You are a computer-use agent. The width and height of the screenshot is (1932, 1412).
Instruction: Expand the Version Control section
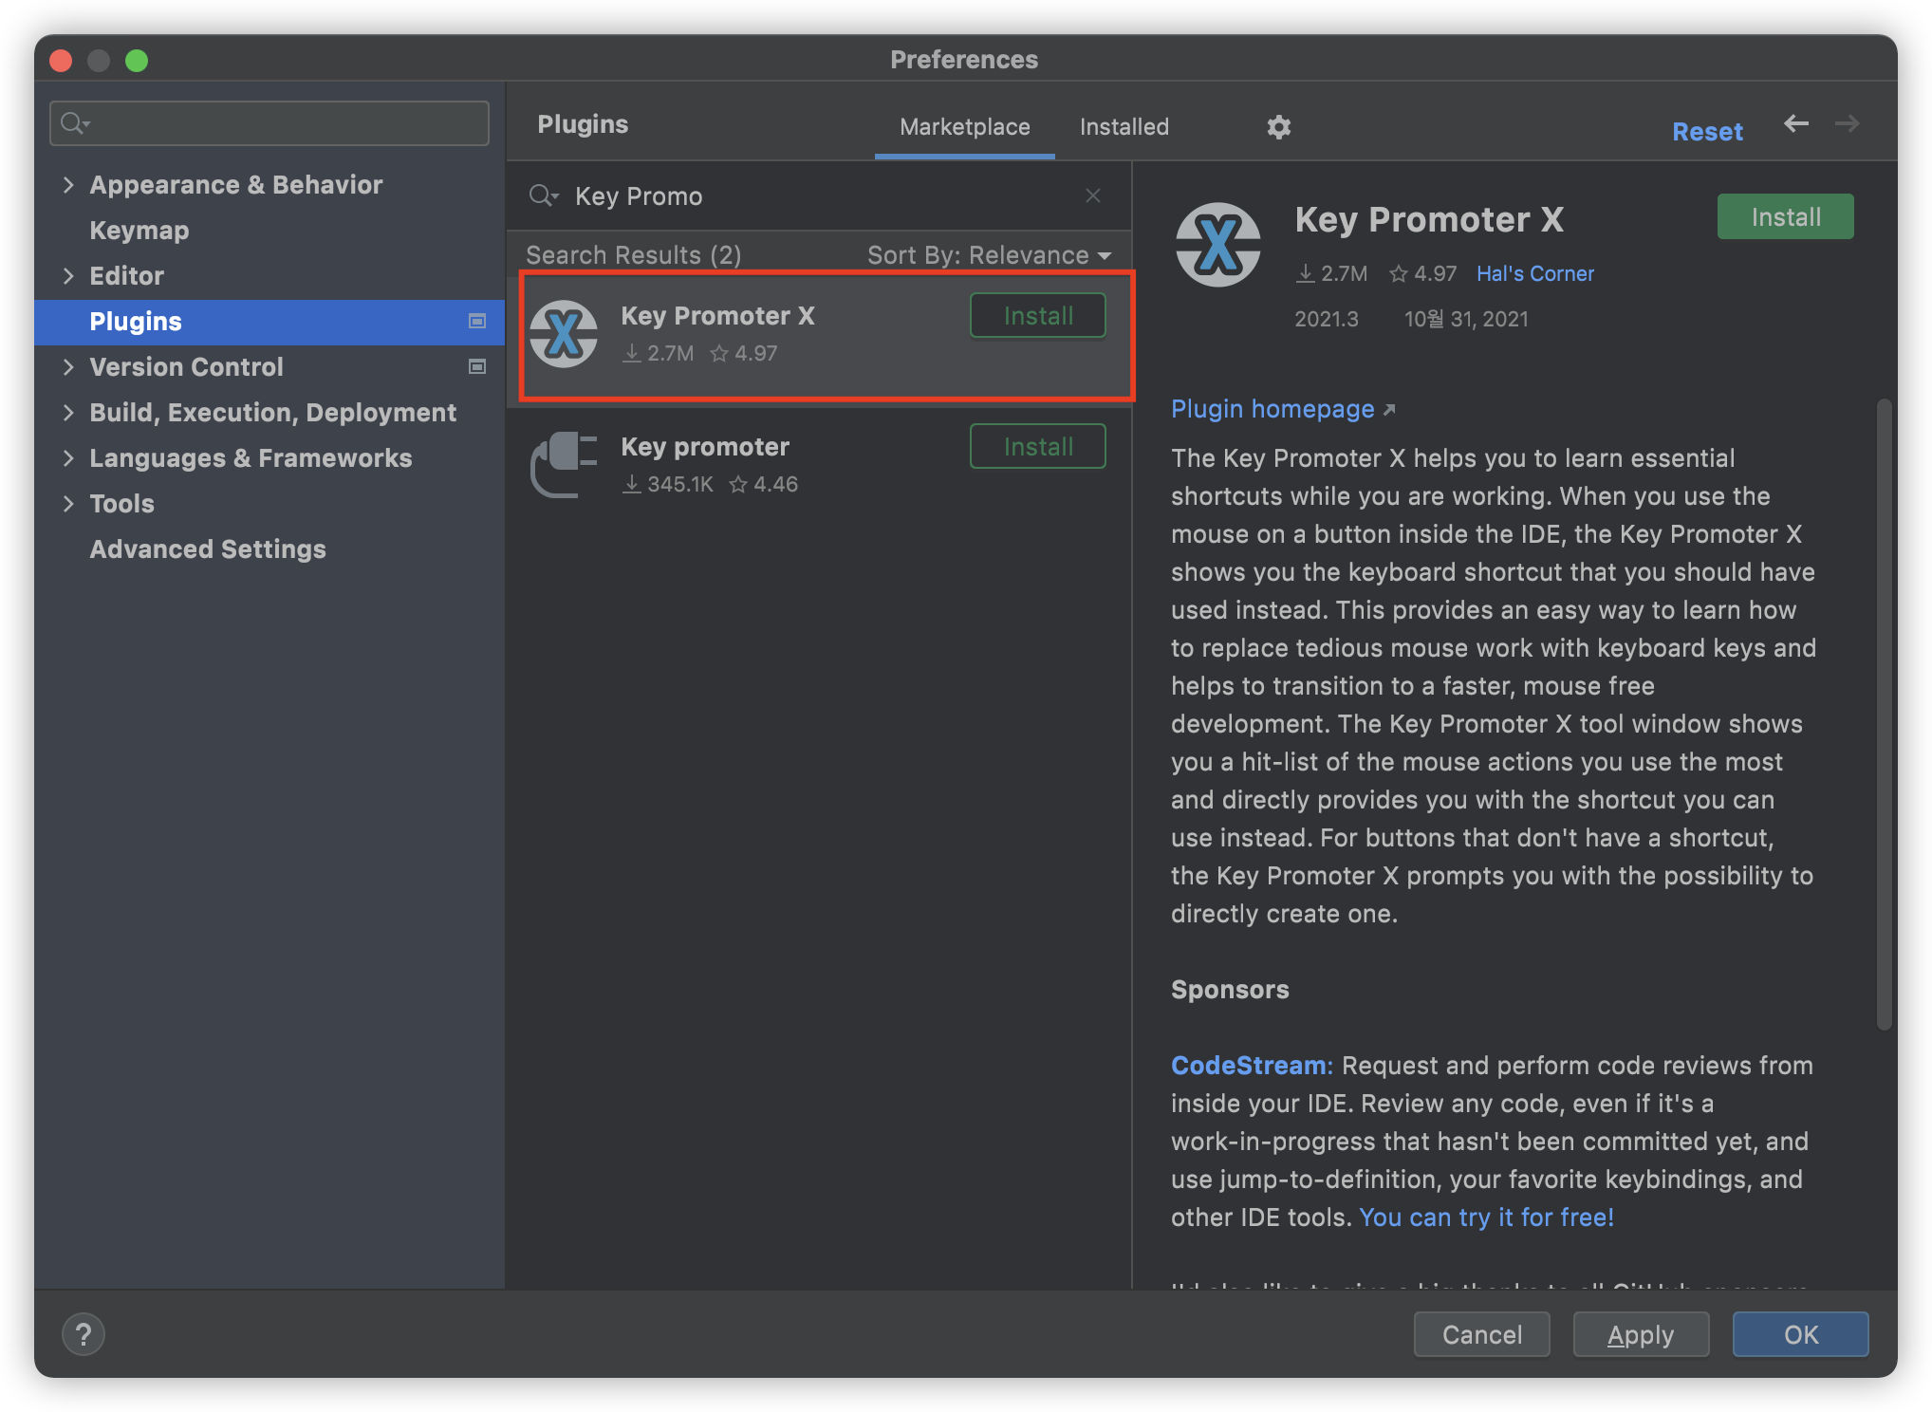click(x=68, y=366)
